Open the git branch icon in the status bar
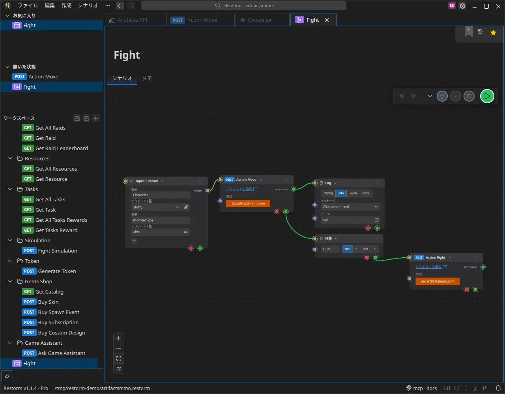The width and height of the screenshot is (505, 394). [485, 388]
